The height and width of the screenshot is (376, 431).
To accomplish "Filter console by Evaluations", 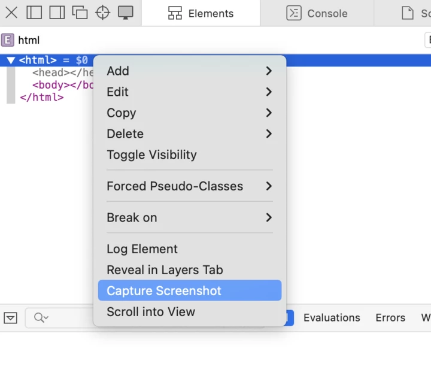I will tap(332, 318).
